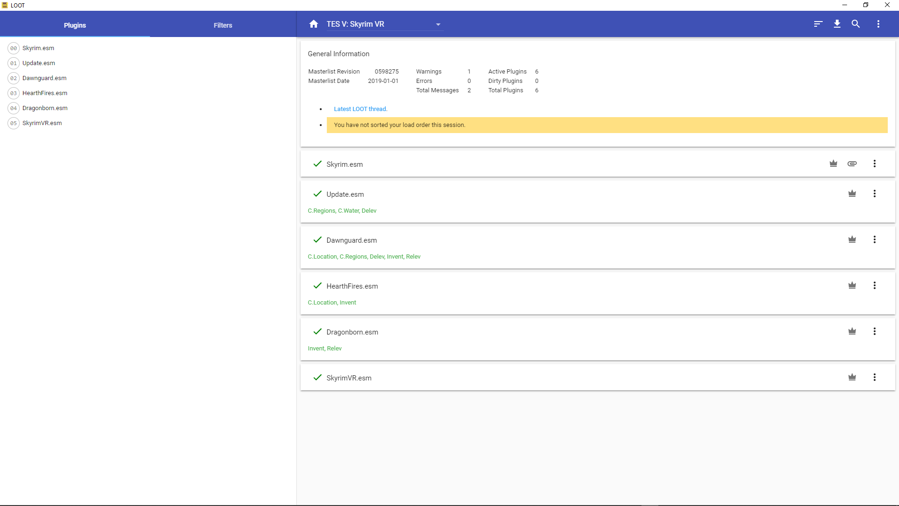Click the green checkmark on the Skyrim.esm card
This screenshot has height=506, width=899.
(317, 164)
